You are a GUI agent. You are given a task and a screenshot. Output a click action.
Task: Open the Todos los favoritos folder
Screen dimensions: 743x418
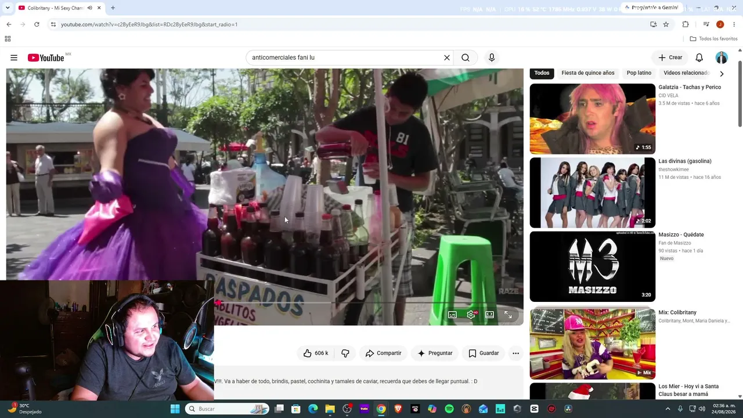(x=714, y=39)
